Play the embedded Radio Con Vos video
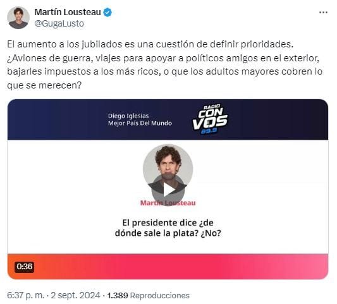This screenshot has height=304, width=337. coord(168,190)
